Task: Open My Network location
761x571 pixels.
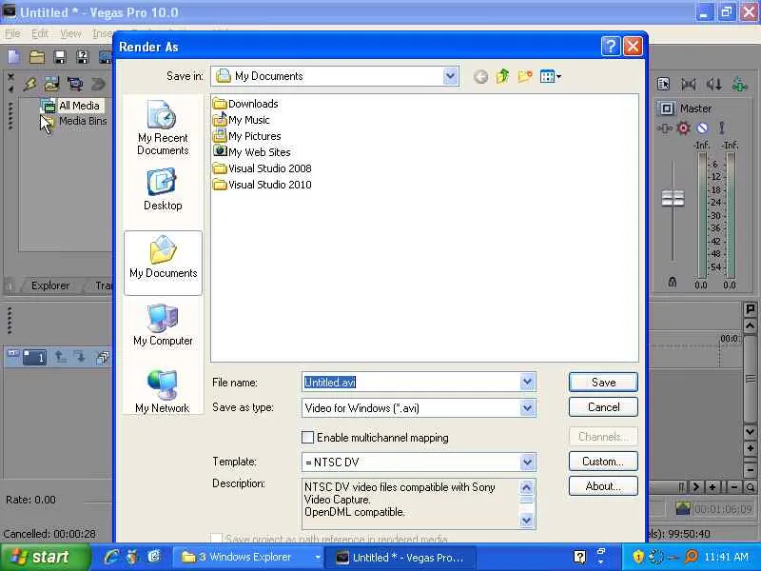Action: coord(162,391)
